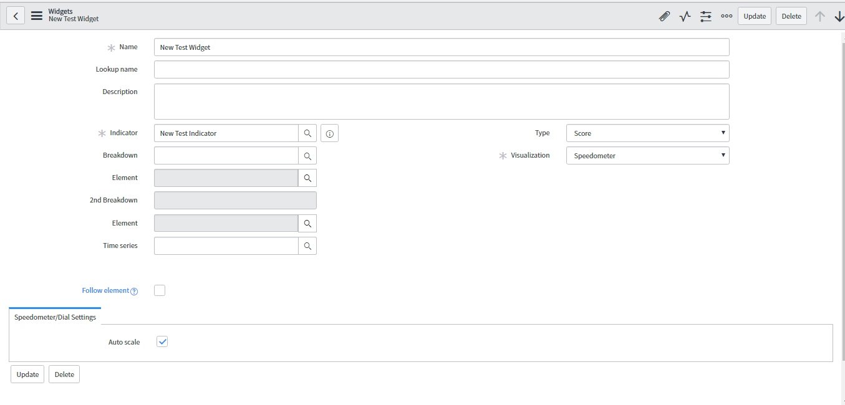Enable the Follow element checkbox
Screen dimensions: 845x405
[160, 290]
